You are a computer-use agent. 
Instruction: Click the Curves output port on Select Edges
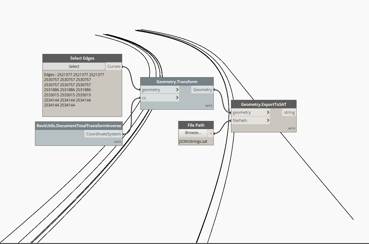tap(122, 66)
